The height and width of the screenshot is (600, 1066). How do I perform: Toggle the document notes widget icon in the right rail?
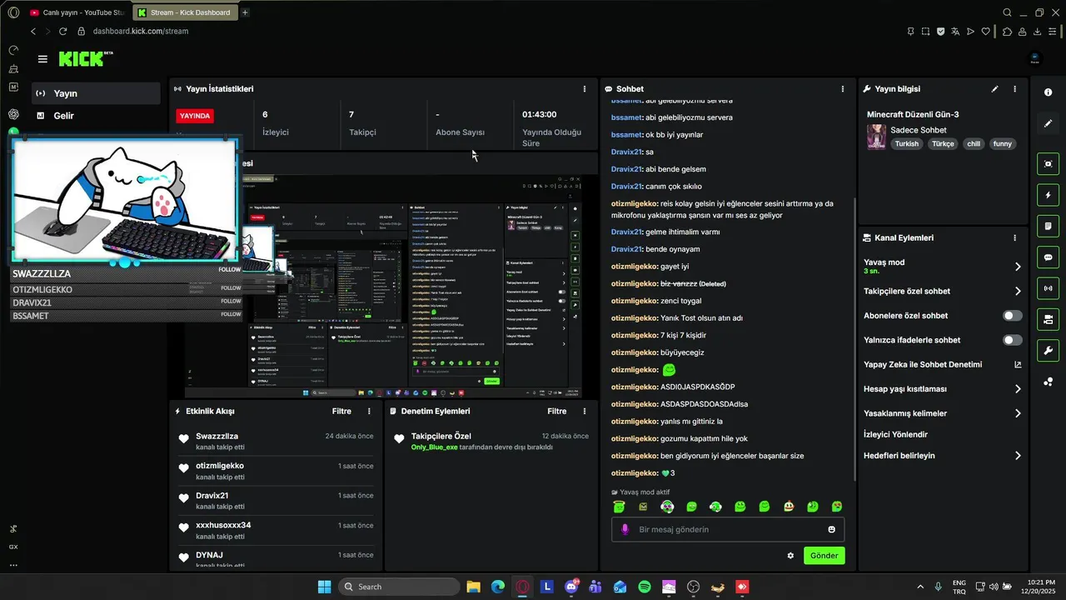pyautogui.click(x=1048, y=226)
